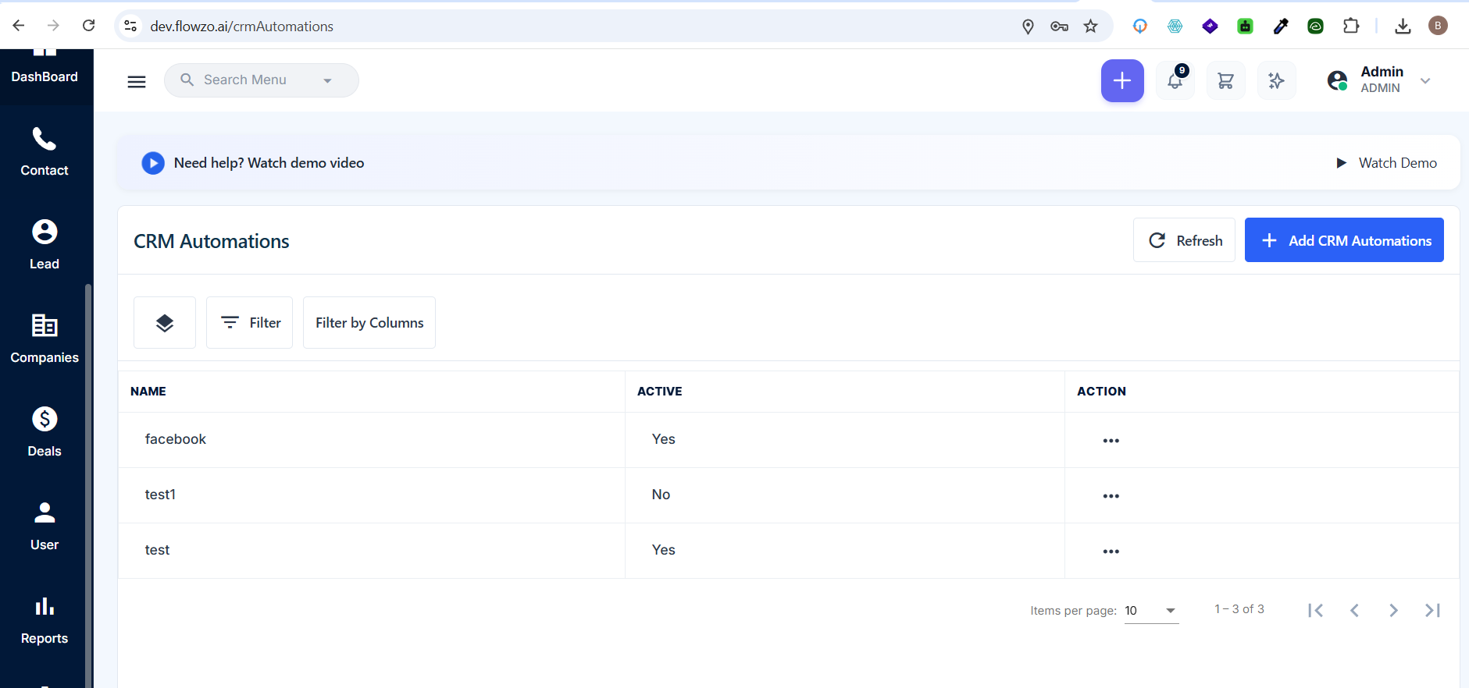This screenshot has width=1469, height=688.
Task: Open the Filter button
Action: [249, 322]
